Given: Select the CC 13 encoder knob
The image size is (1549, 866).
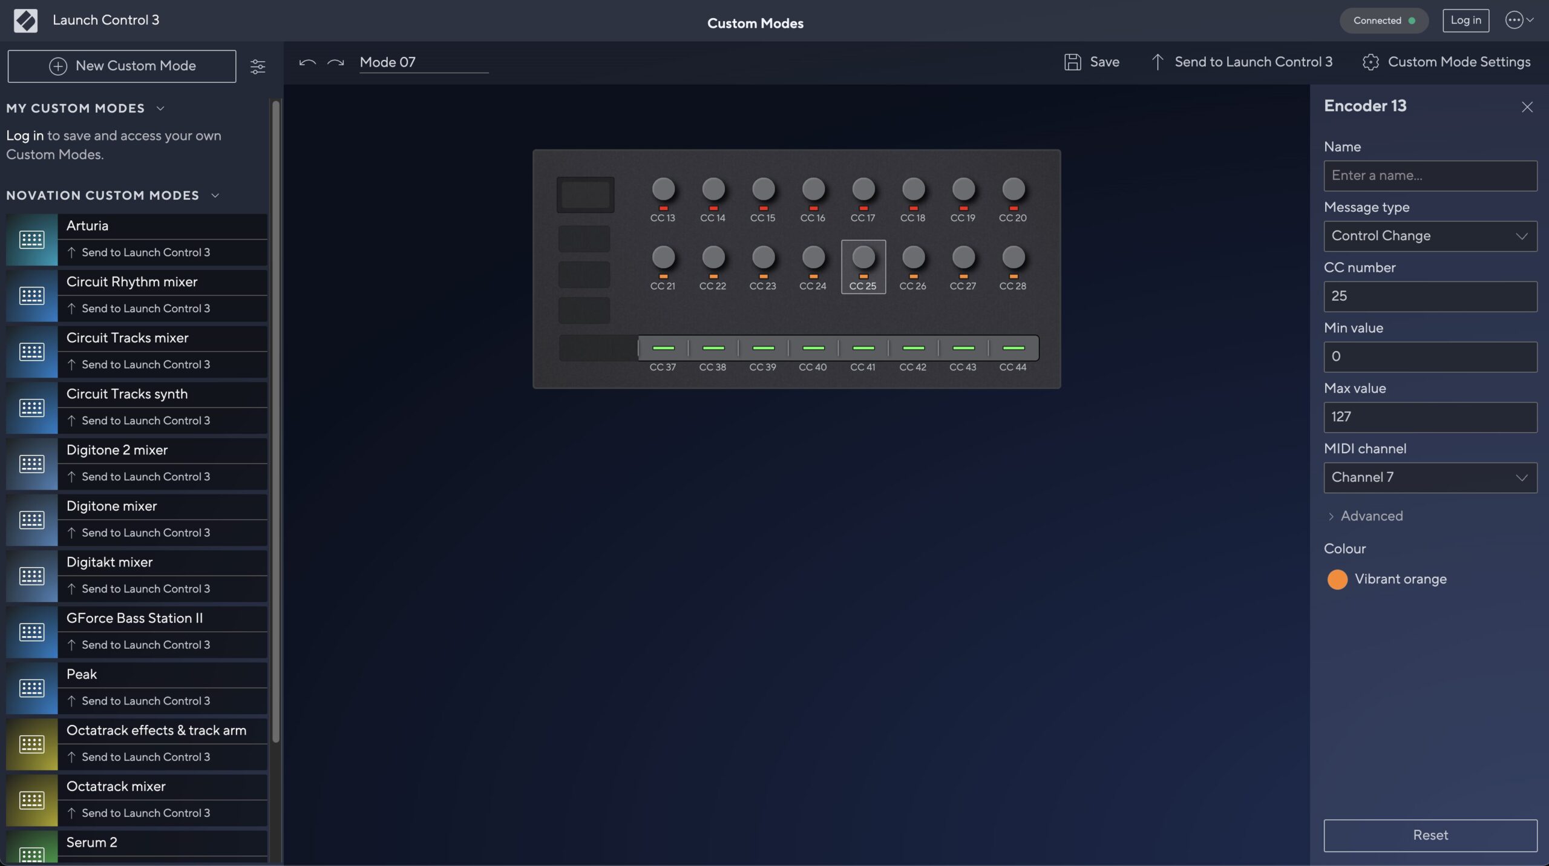Looking at the screenshot, I should pyautogui.click(x=663, y=189).
